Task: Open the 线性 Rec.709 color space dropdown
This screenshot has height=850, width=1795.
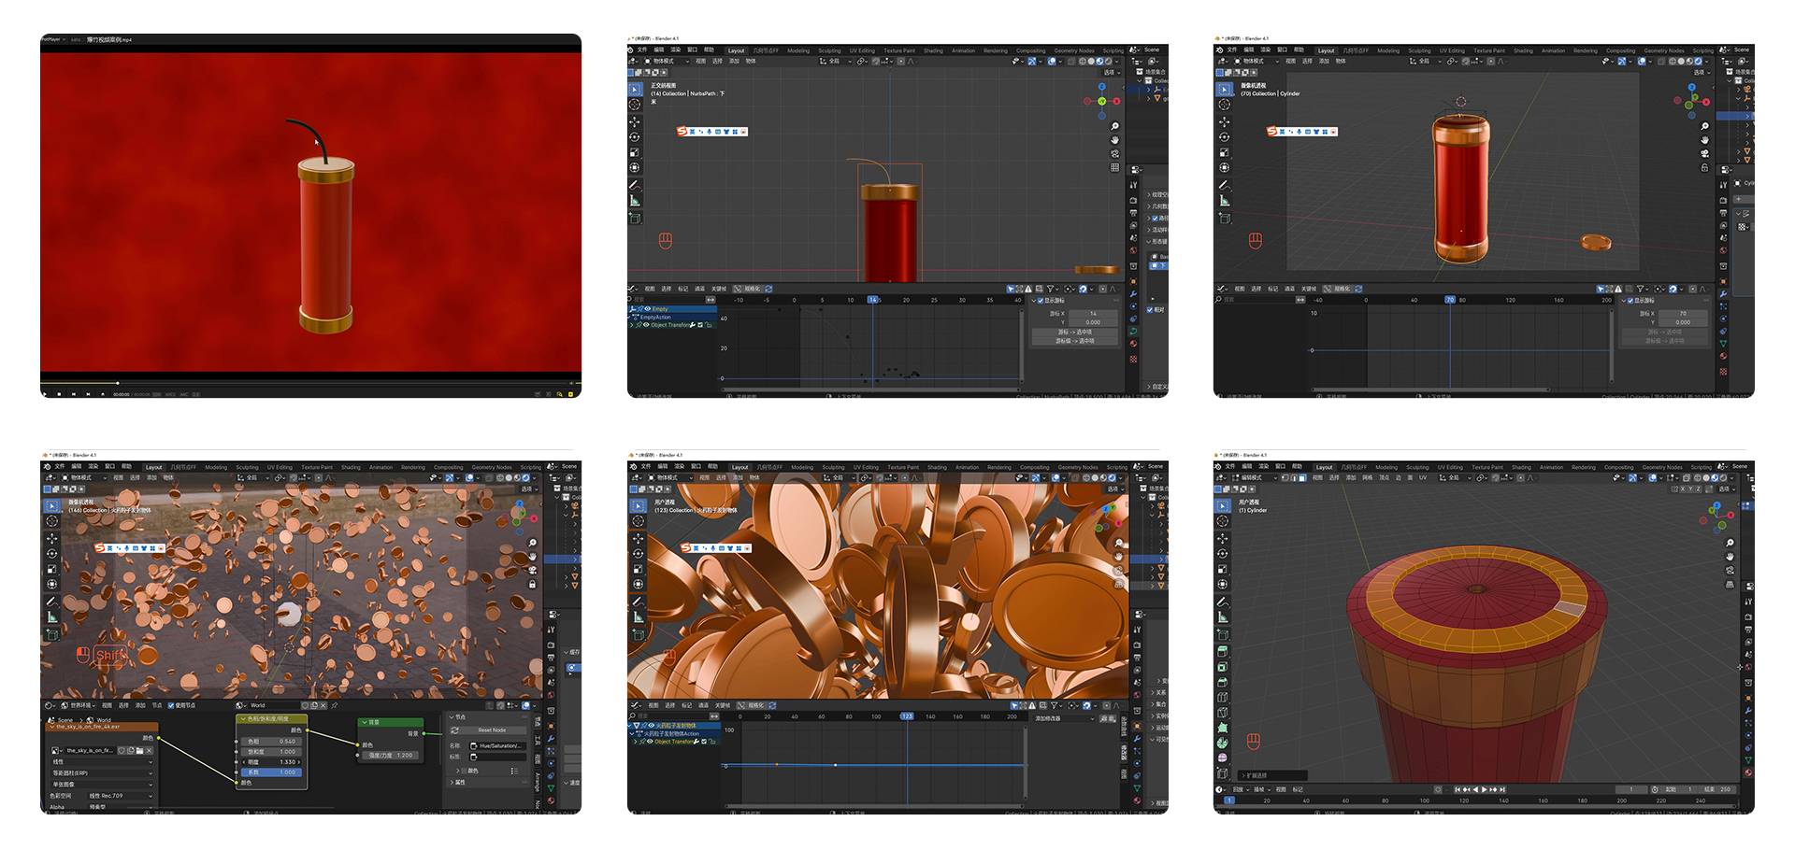Action: click(120, 796)
